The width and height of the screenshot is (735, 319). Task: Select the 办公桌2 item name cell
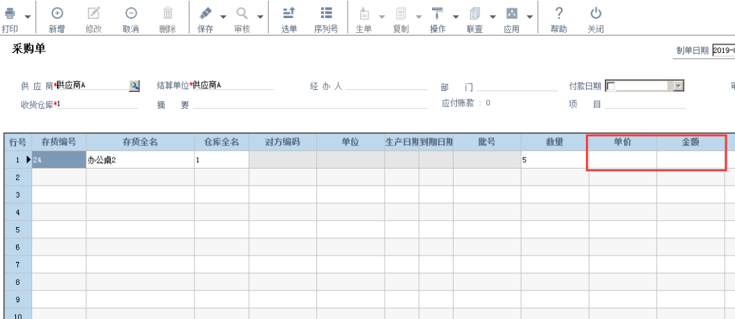click(140, 159)
